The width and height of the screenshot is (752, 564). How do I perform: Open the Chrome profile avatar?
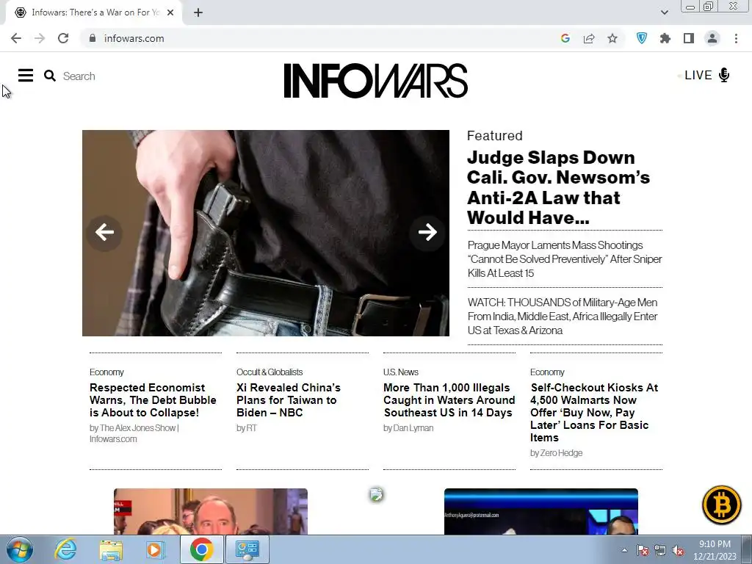[712, 38]
